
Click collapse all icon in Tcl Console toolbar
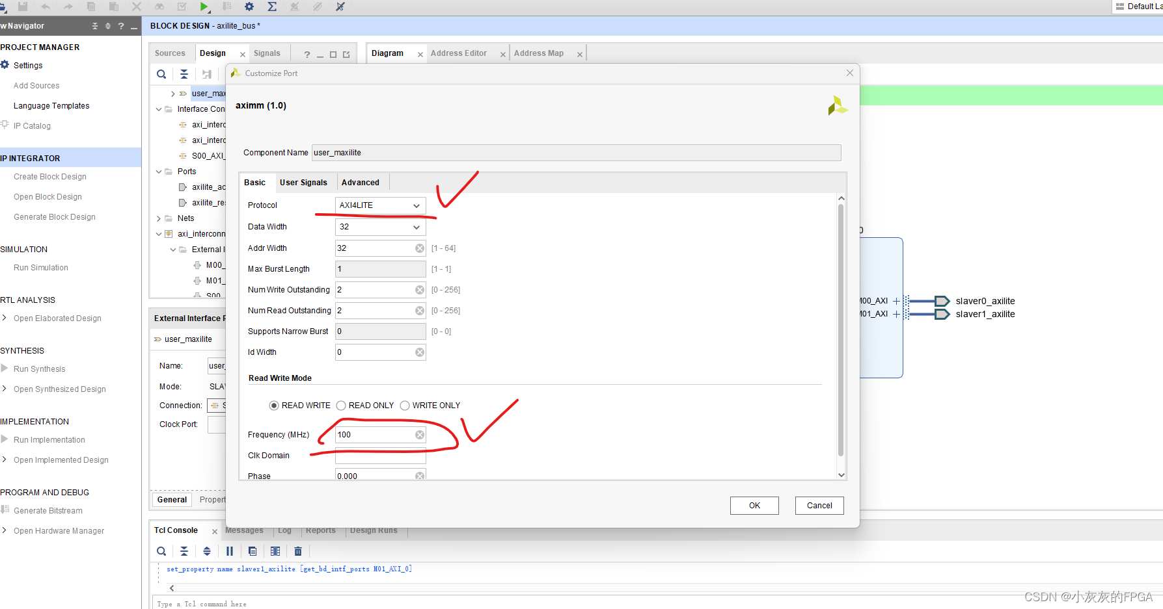point(184,551)
